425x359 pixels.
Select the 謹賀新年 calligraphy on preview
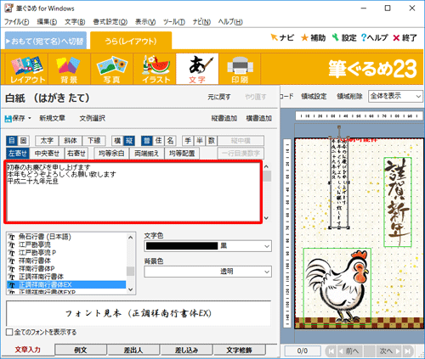pos(398,202)
